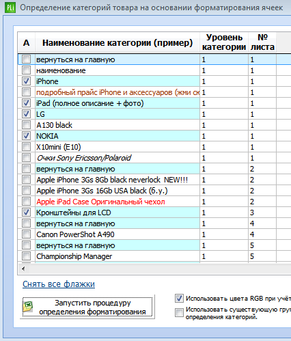291x341 pixels.
Task: Select the «NOKIA» row name
Action: [47, 136]
